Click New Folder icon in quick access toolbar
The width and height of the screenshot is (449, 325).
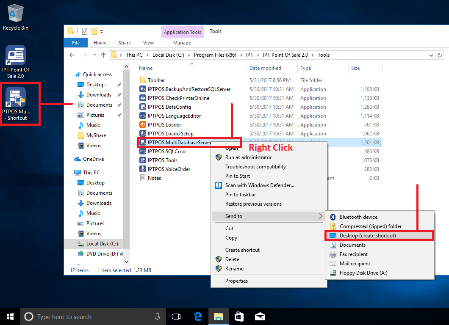[94, 31]
